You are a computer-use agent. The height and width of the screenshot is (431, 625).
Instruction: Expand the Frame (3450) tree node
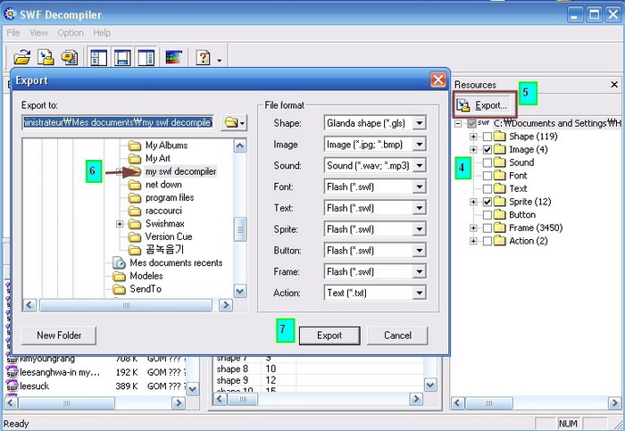[473, 228]
